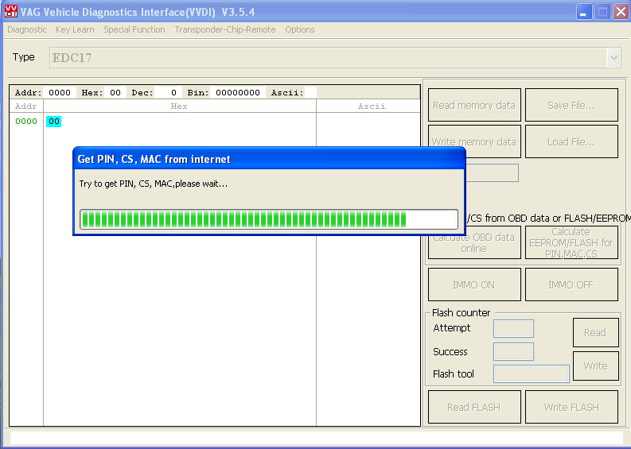Open the Transponder-Chip-Remote menu
This screenshot has height=449, width=631.
point(225,29)
